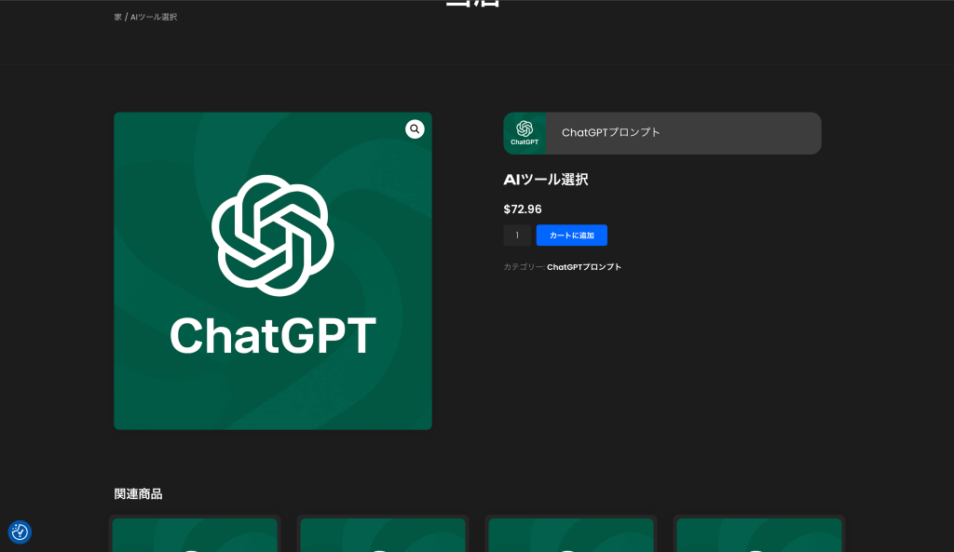Click the $72.96 price text
This screenshot has width=954, height=552.
coord(523,209)
